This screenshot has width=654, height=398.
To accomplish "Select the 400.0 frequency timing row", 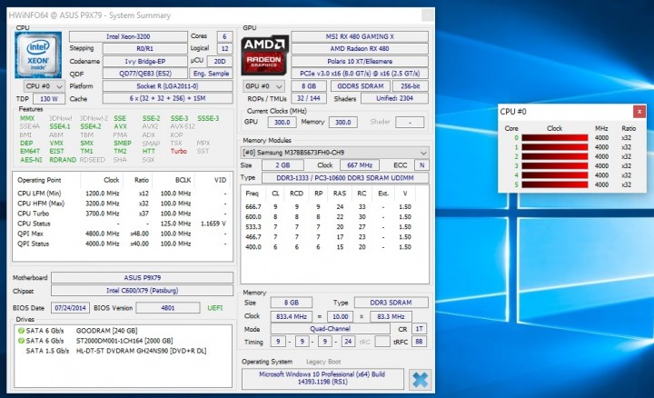I will [329, 247].
